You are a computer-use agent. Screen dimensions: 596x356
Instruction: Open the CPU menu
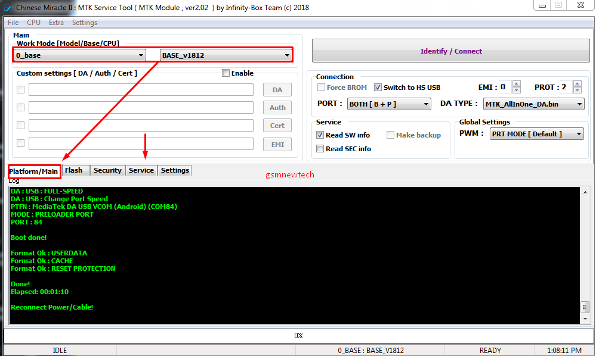point(33,23)
